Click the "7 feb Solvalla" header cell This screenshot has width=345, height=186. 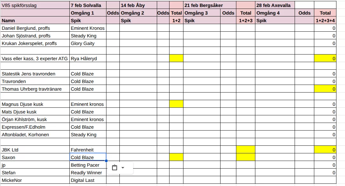(88, 5)
